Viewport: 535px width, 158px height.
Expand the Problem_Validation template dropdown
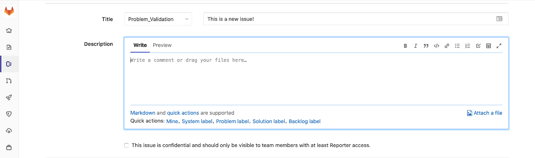click(x=158, y=19)
